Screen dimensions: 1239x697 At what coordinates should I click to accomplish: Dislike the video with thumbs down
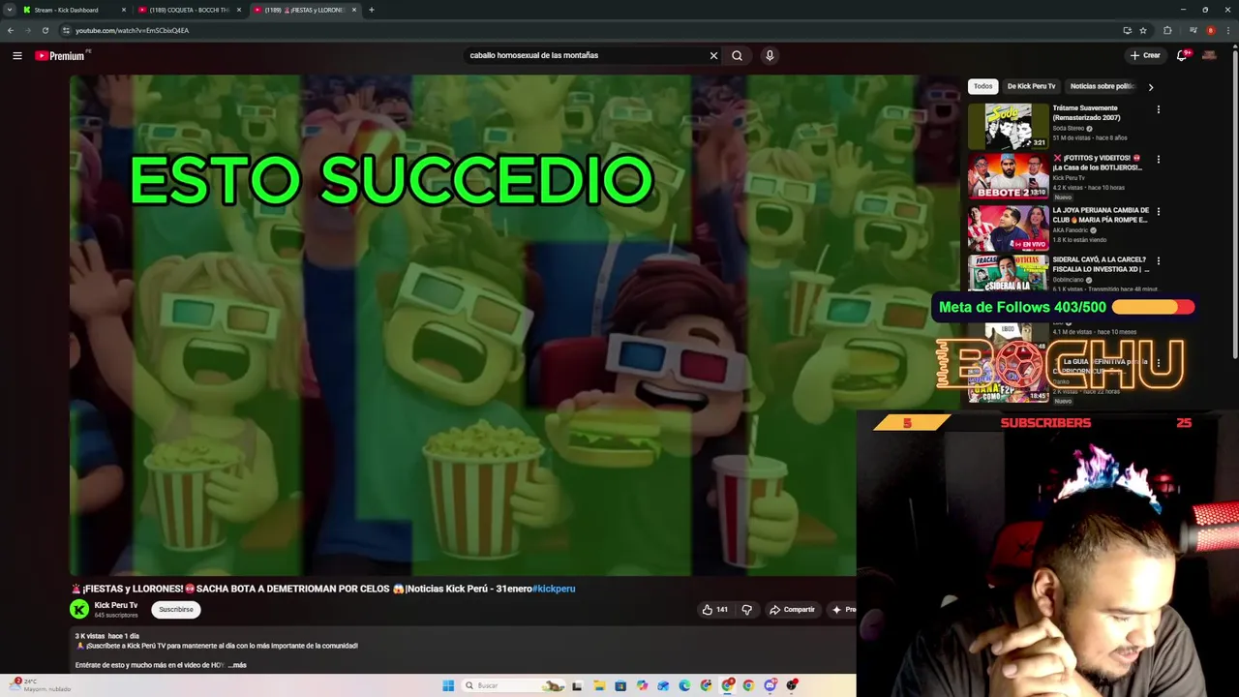click(746, 609)
